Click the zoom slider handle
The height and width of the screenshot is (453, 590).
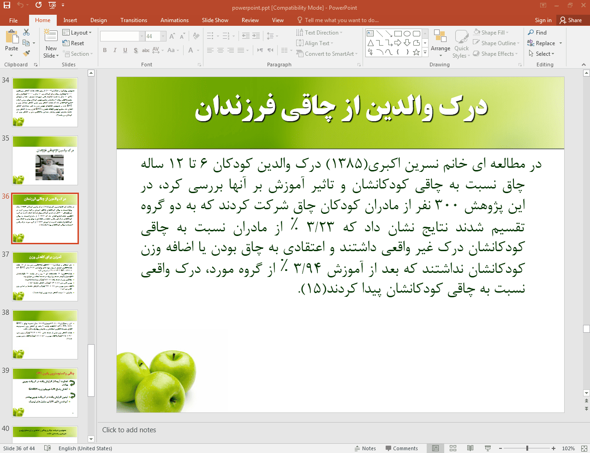(x=527, y=448)
